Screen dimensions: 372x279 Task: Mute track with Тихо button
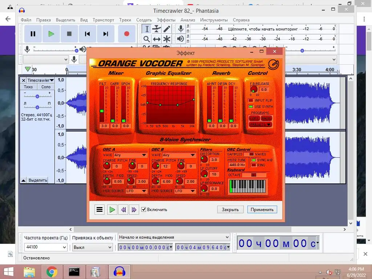28,87
